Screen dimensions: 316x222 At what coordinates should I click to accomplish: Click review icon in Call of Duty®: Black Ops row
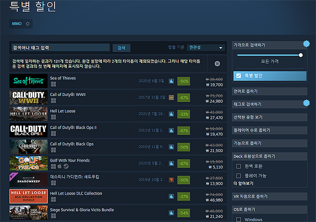pyautogui.click(x=171, y=147)
